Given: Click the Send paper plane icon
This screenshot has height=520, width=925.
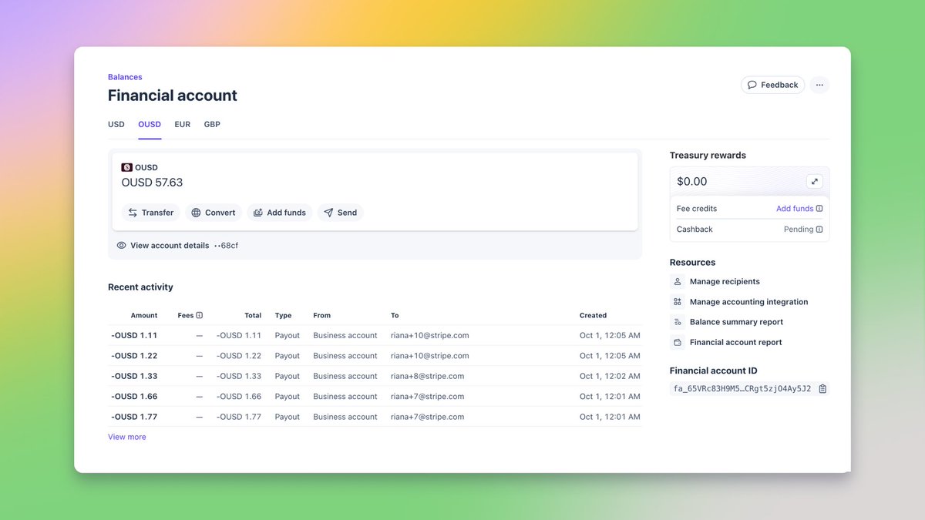Looking at the screenshot, I should tap(328, 213).
